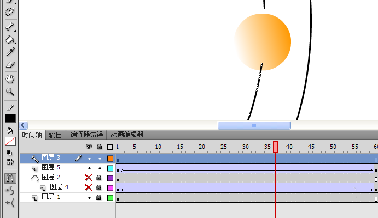Toggle Snap to Objects magnet
This screenshot has height=218, width=378.
point(10,178)
